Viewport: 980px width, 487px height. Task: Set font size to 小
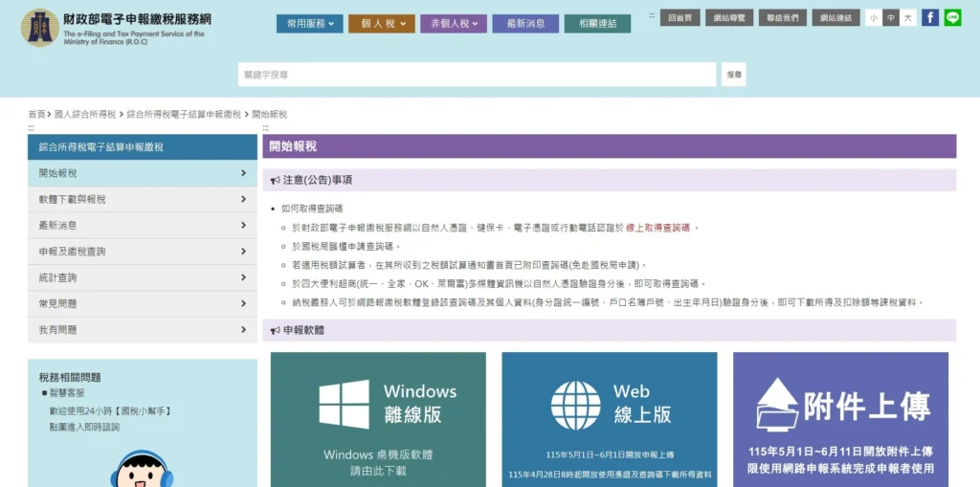(873, 18)
